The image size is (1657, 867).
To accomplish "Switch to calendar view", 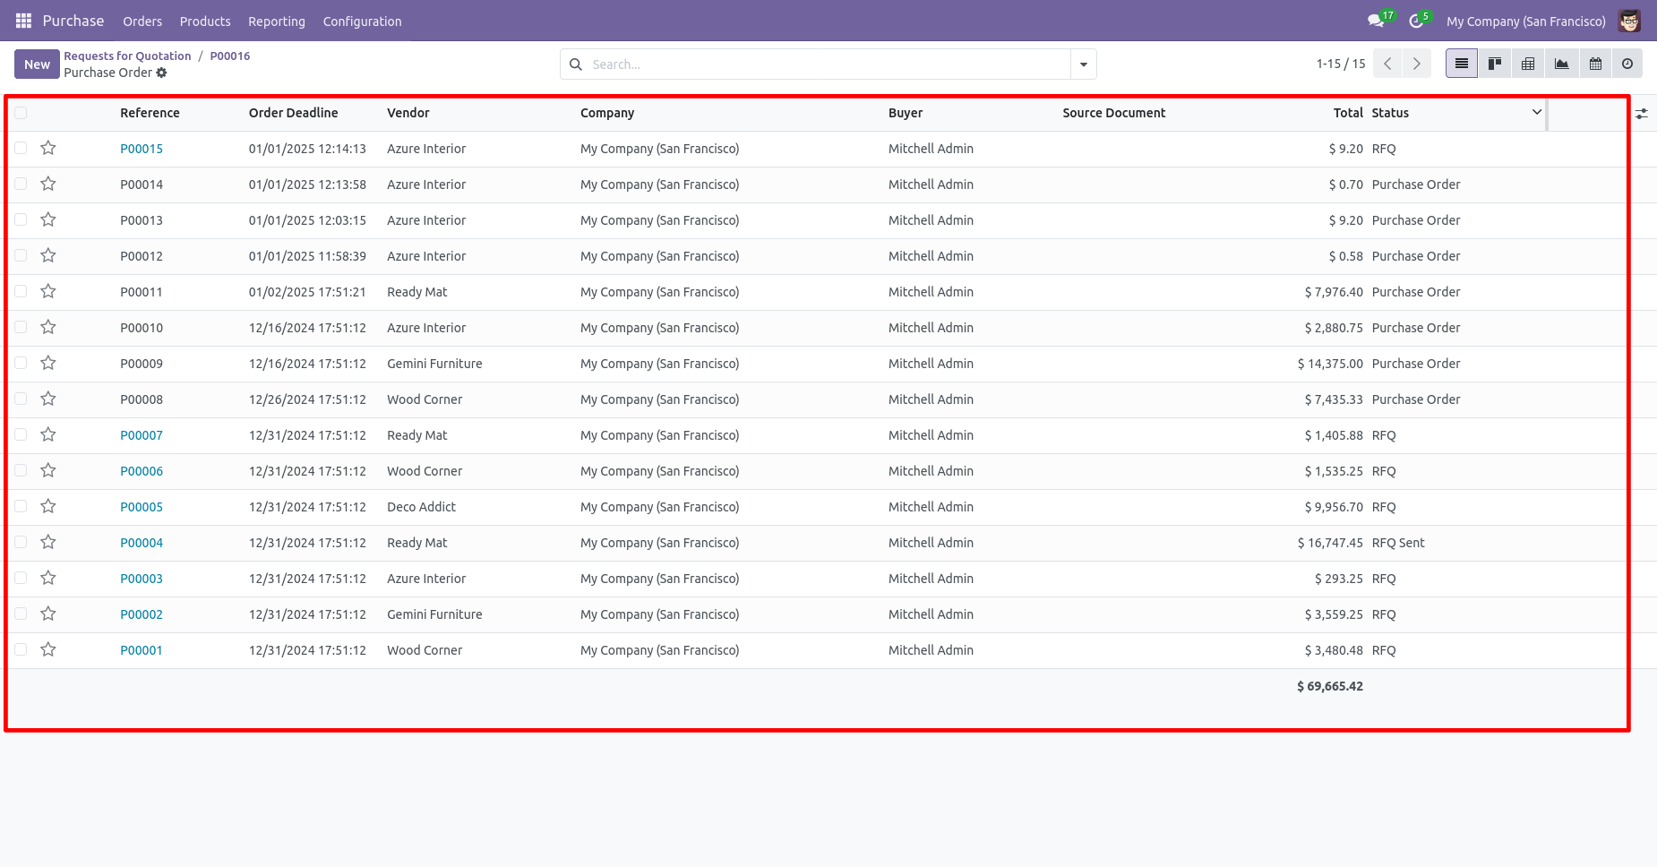I will (1595, 64).
